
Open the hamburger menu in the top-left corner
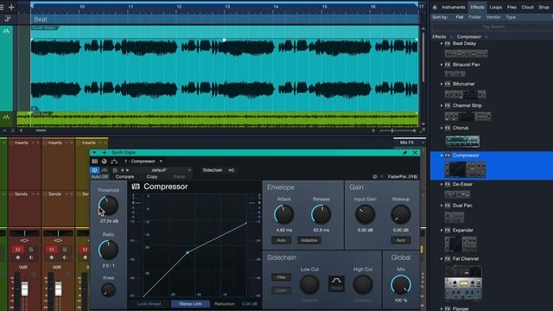2,7
